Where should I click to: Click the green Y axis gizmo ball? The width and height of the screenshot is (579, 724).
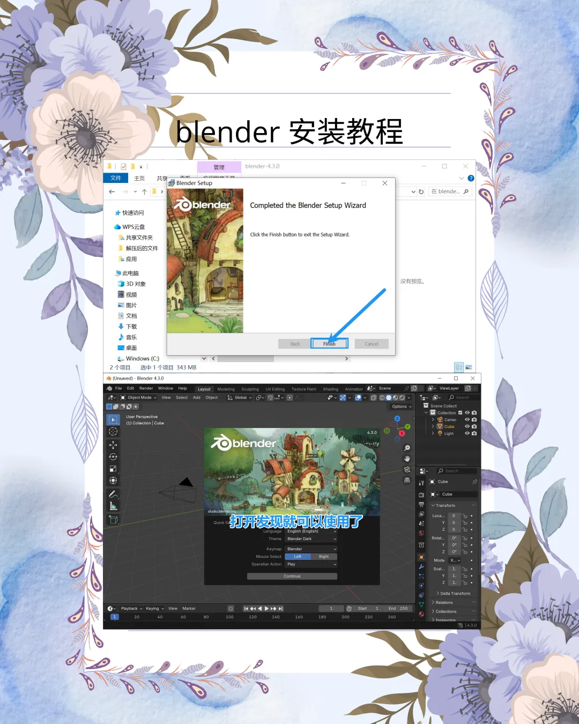(407, 426)
